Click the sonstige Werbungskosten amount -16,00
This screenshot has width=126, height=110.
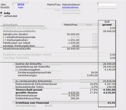point(75,46)
